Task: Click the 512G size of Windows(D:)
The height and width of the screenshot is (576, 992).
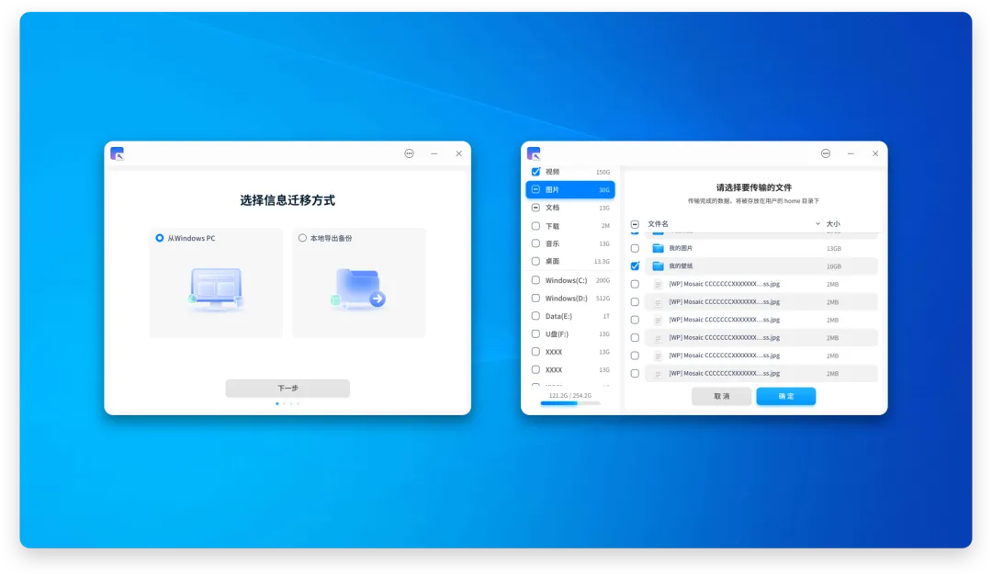Action: (603, 299)
